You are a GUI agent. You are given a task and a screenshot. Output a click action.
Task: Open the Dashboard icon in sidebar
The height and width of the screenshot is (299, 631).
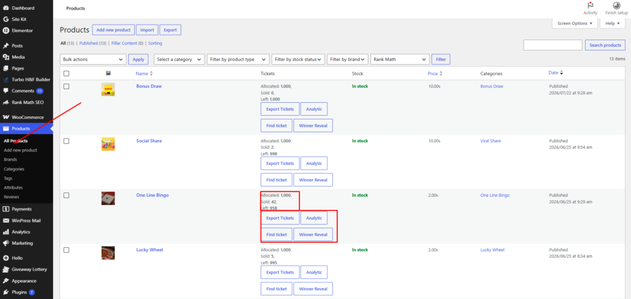click(6, 8)
